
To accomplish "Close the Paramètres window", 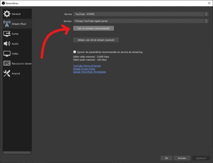I will (x=209, y=3).
